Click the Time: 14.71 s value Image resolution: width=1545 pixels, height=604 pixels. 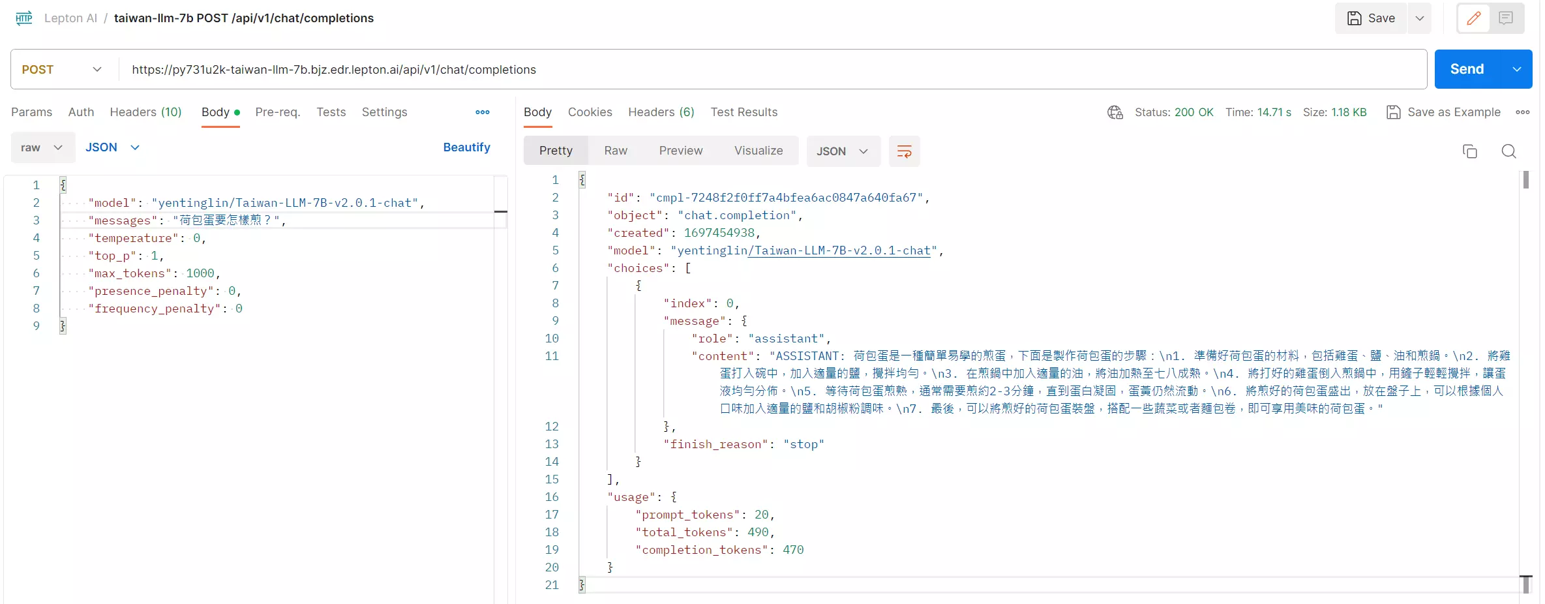point(1258,112)
